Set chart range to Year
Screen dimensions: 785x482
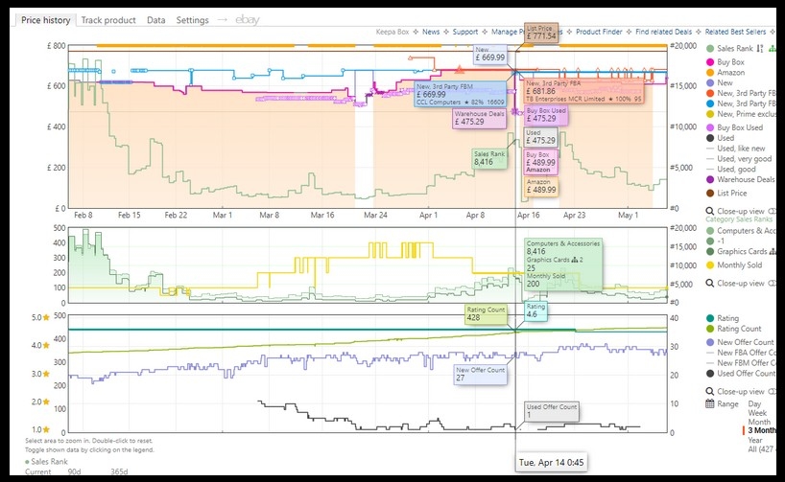tap(755, 440)
